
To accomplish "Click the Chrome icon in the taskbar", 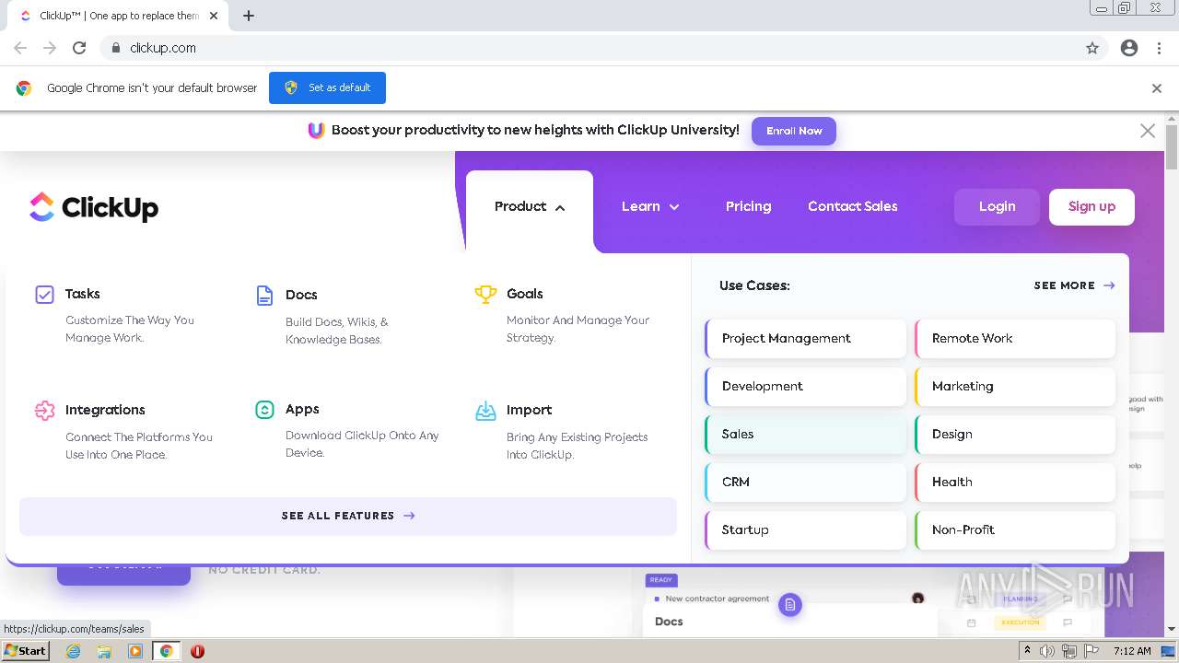I will point(167,651).
